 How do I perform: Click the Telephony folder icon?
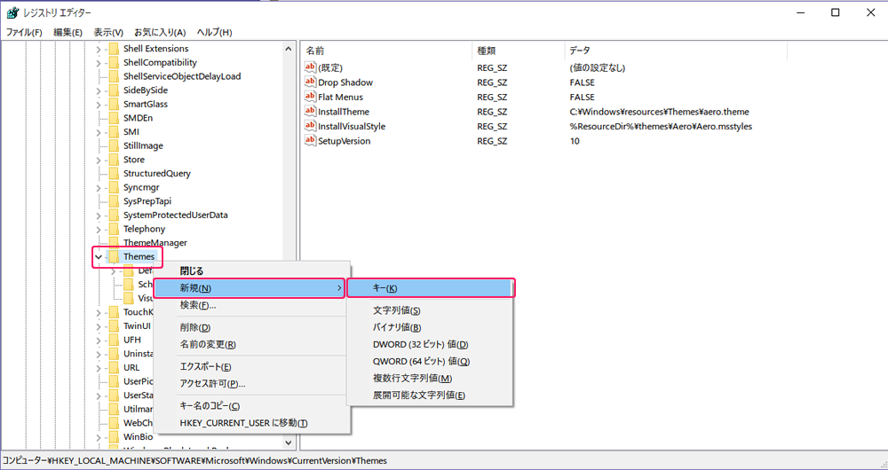[114, 229]
